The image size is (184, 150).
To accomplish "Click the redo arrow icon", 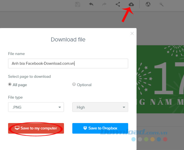I will (104, 4).
